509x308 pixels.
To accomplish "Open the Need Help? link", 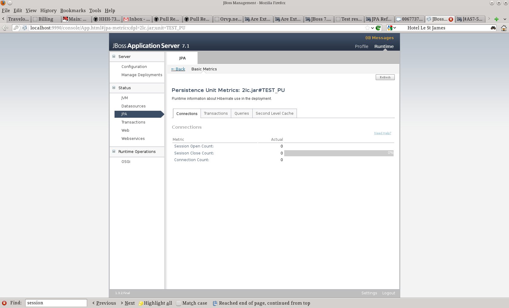I will (x=383, y=133).
